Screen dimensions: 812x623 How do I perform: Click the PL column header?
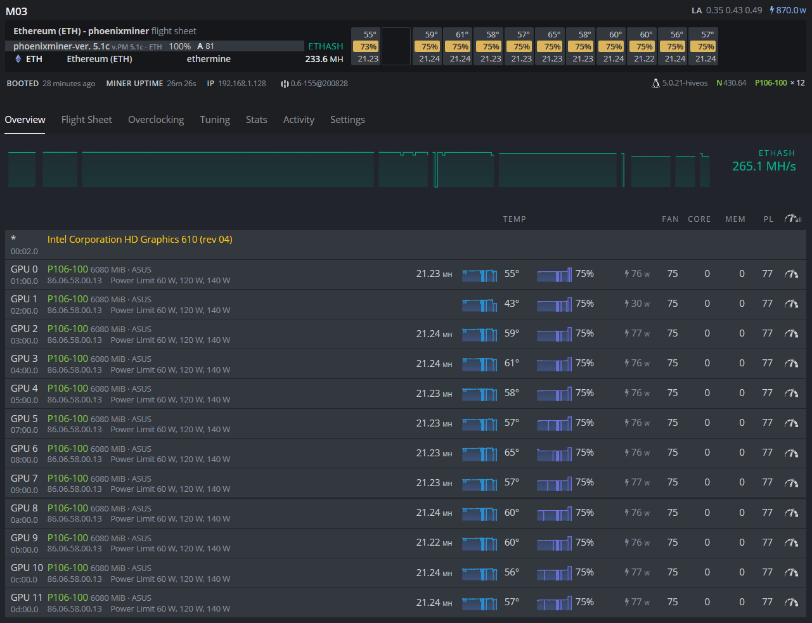(768, 219)
